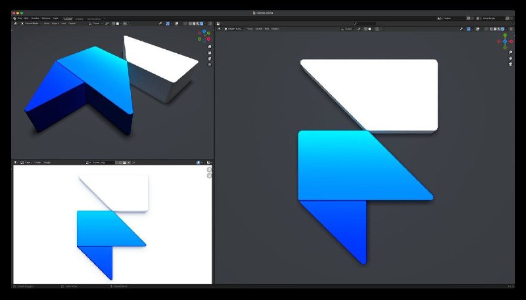Open the File menu

pyautogui.click(x=20, y=18)
